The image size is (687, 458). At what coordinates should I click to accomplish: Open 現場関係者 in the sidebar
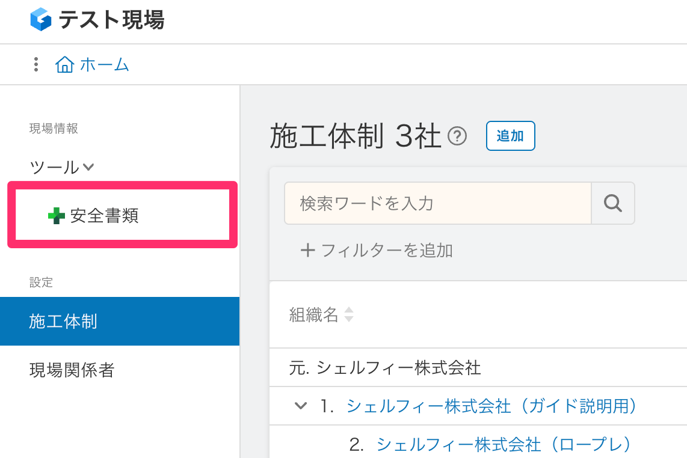pos(72,370)
